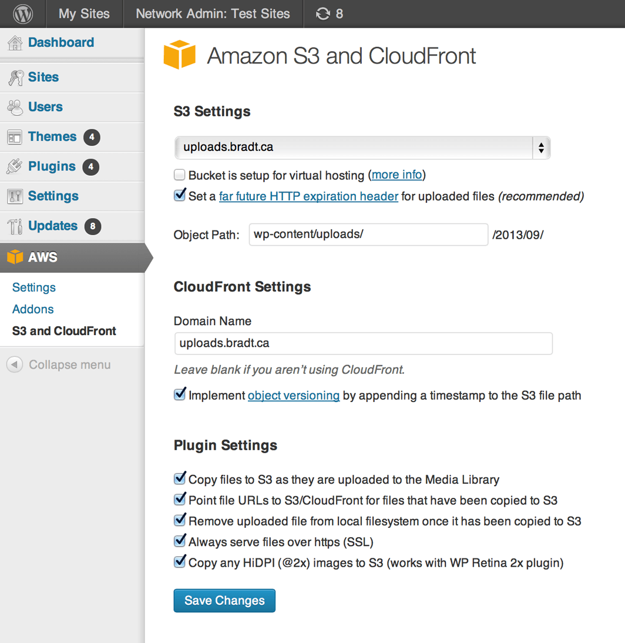Open the Addons submenu item

(33, 309)
